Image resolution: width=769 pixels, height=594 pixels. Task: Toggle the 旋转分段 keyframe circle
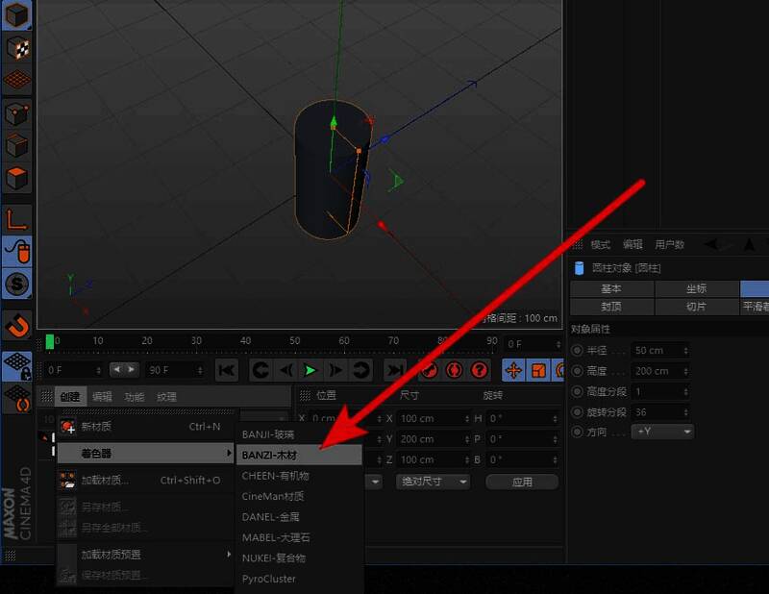point(577,412)
